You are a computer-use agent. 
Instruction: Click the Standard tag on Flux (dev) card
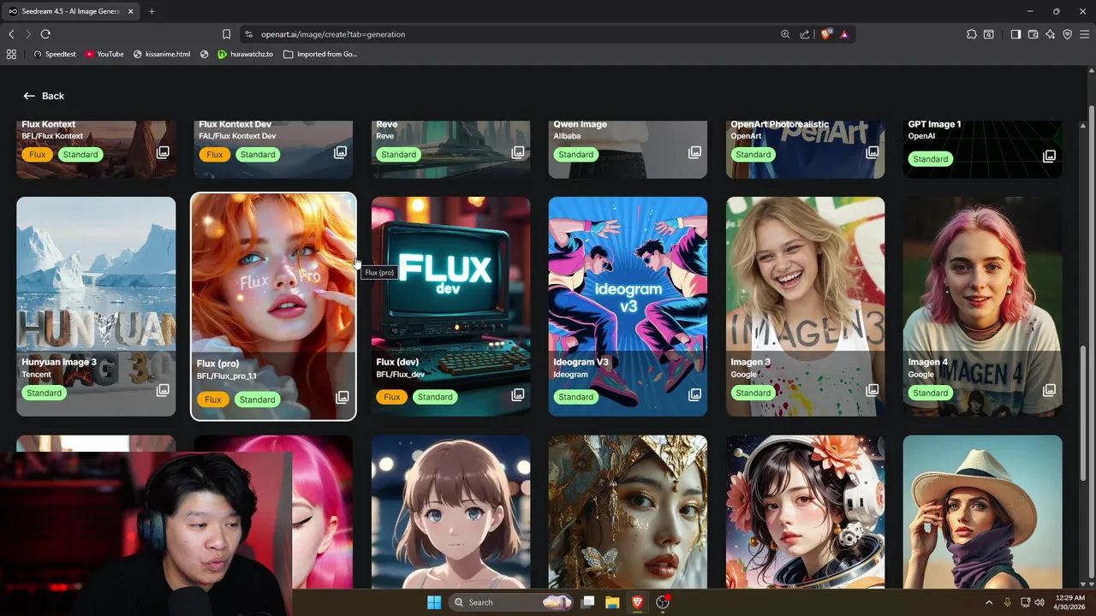435,397
